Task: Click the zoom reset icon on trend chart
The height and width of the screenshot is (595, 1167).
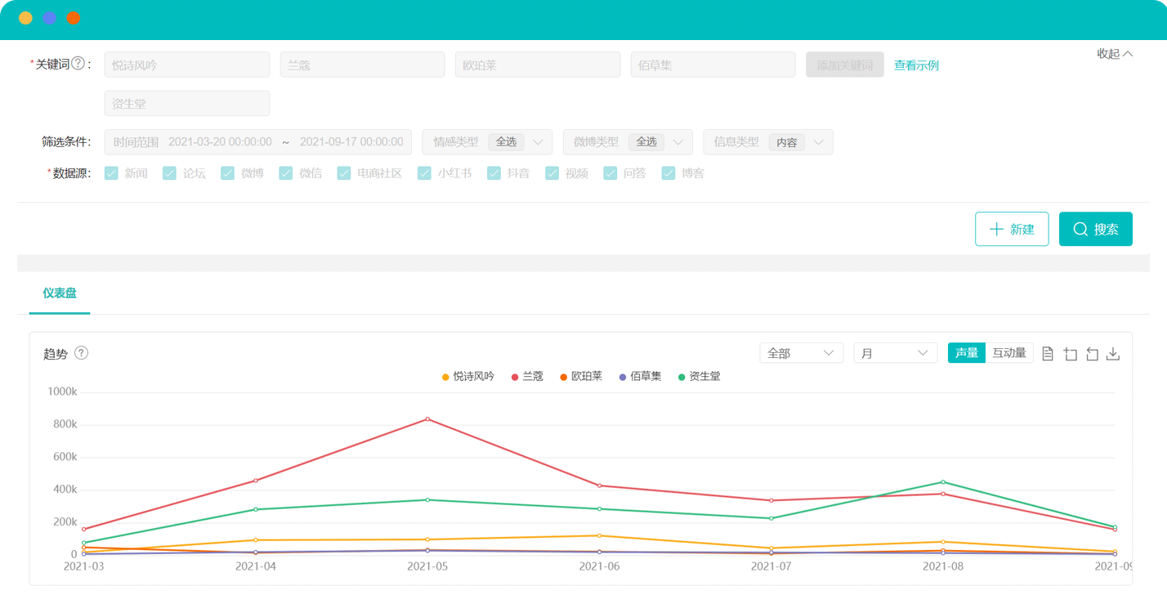Action: 1092,354
